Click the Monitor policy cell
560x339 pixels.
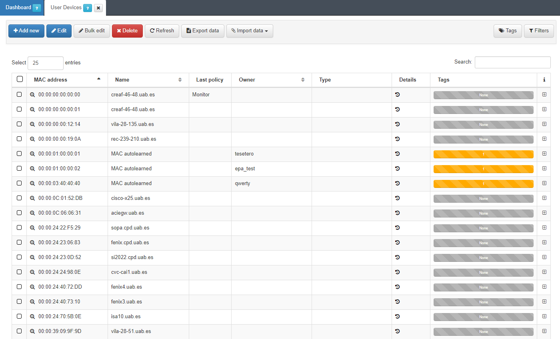point(210,95)
